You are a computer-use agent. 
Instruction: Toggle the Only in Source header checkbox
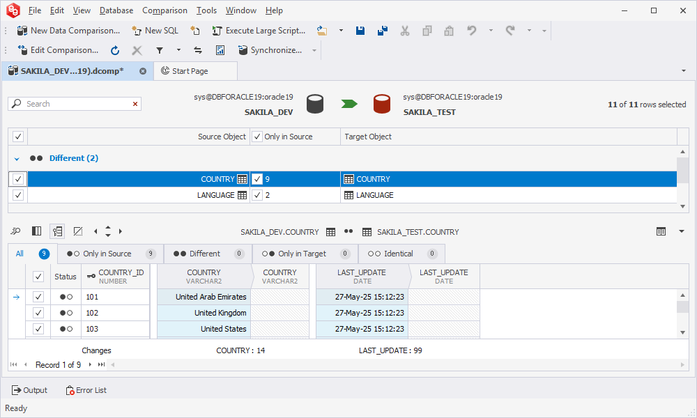[257, 137]
